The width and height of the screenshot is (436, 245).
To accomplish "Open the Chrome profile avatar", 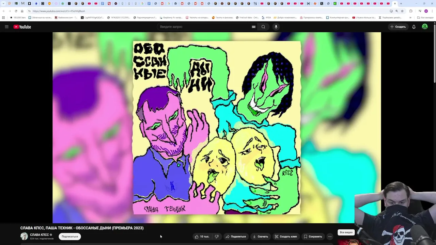I will click(426, 11).
